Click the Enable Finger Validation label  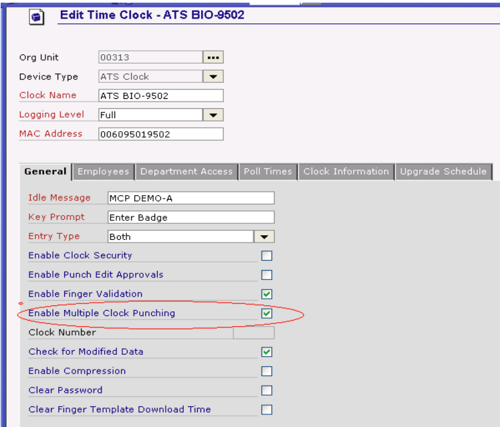coord(85,294)
